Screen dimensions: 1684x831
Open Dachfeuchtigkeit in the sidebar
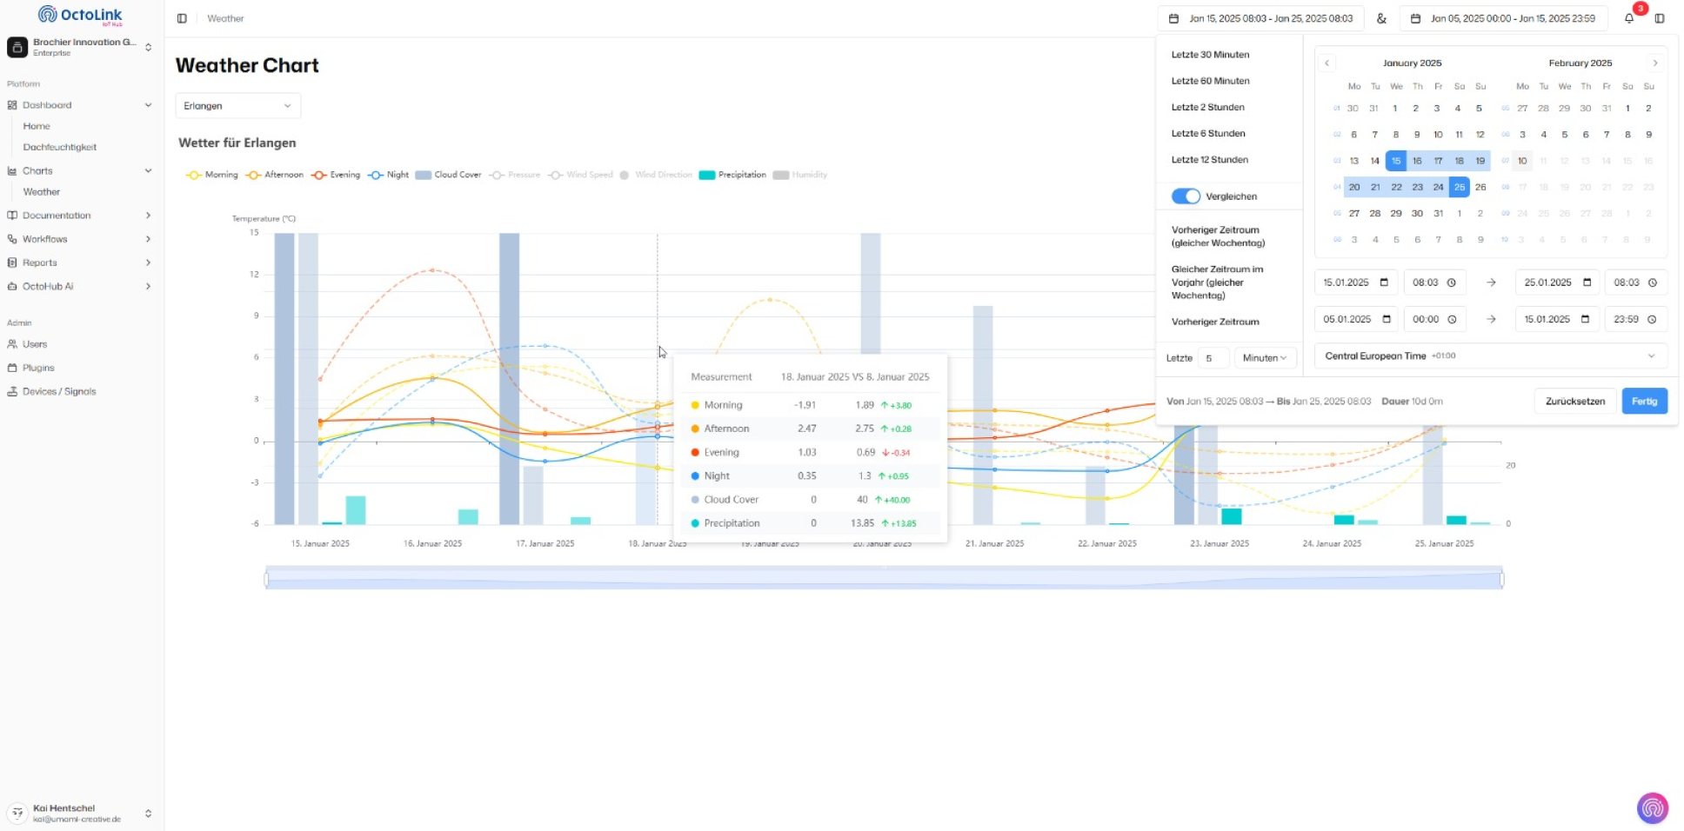(x=60, y=147)
